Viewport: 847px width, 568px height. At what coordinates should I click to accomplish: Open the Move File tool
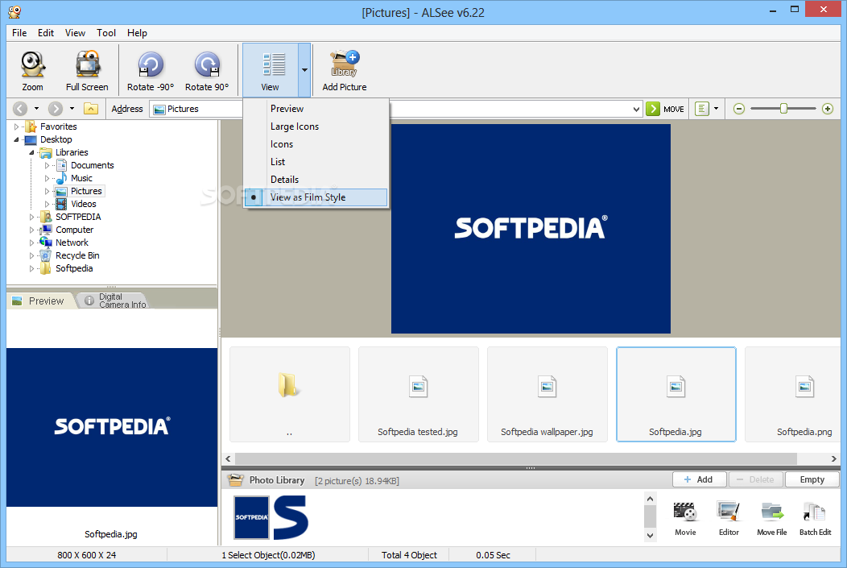[x=772, y=518]
